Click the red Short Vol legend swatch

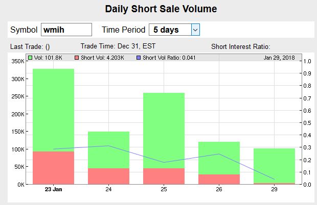click(x=77, y=58)
